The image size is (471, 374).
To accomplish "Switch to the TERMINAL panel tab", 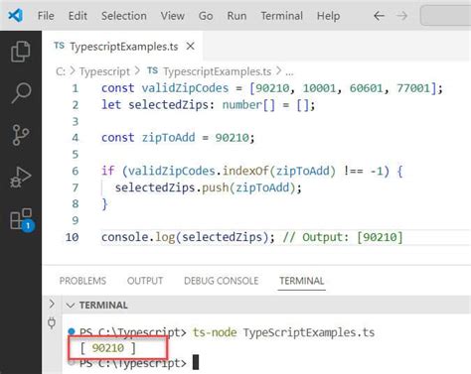I will (x=302, y=281).
